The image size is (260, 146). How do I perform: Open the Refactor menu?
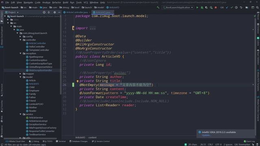coord(56,2)
